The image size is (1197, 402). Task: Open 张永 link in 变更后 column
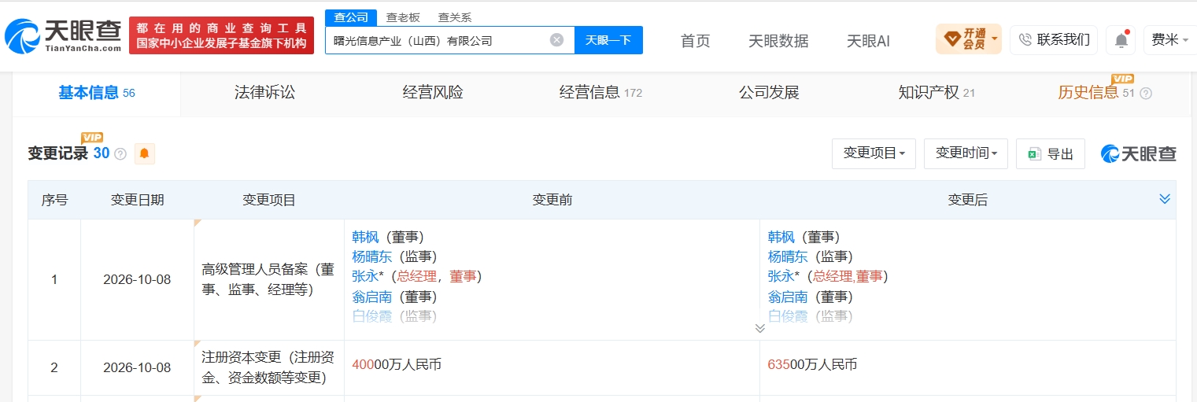tap(781, 276)
